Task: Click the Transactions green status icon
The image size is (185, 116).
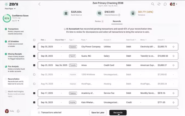Action: point(6,29)
